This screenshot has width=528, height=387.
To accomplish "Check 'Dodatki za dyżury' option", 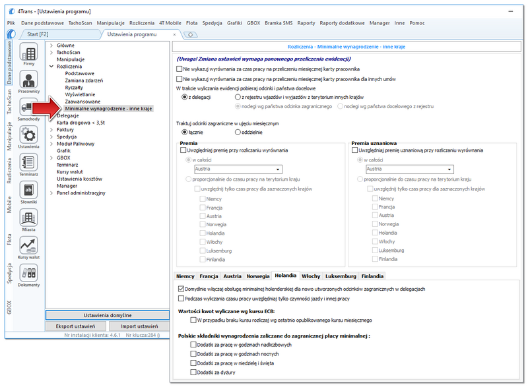I will pyautogui.click(x=193, y=372).
